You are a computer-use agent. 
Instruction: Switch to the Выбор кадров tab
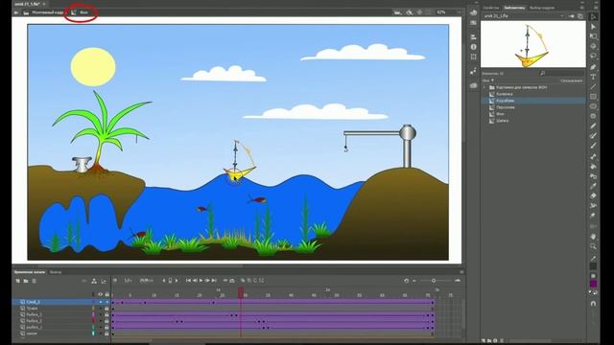tap(542, 8)
